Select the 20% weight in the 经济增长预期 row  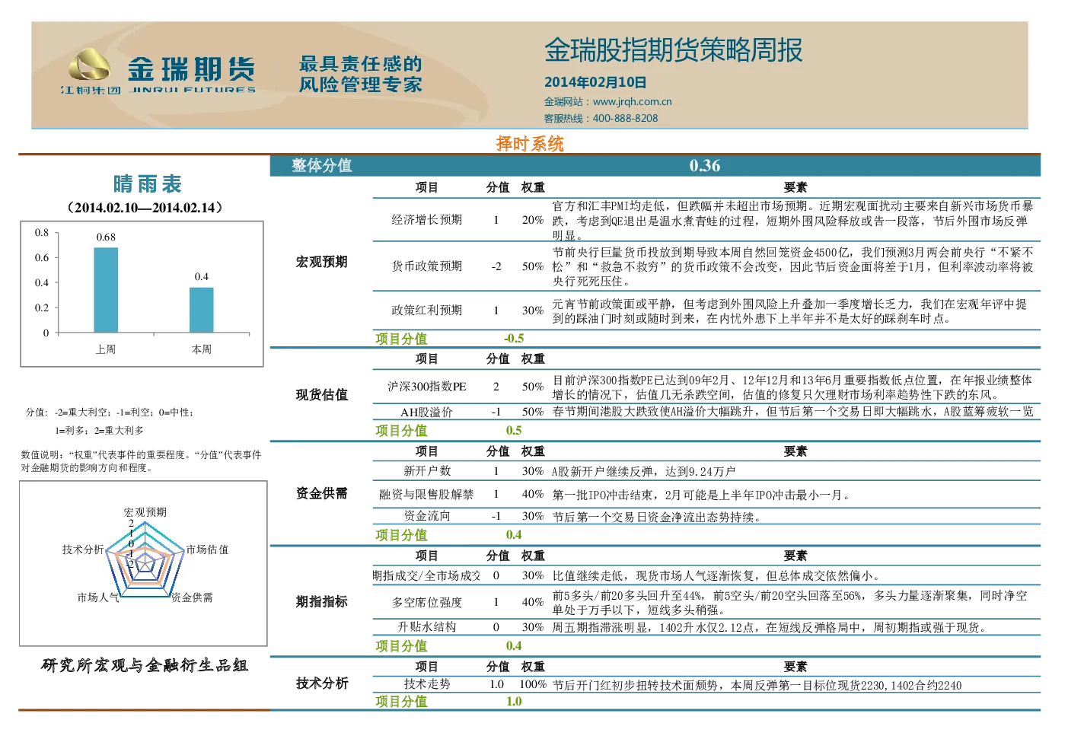pos(533,220)
